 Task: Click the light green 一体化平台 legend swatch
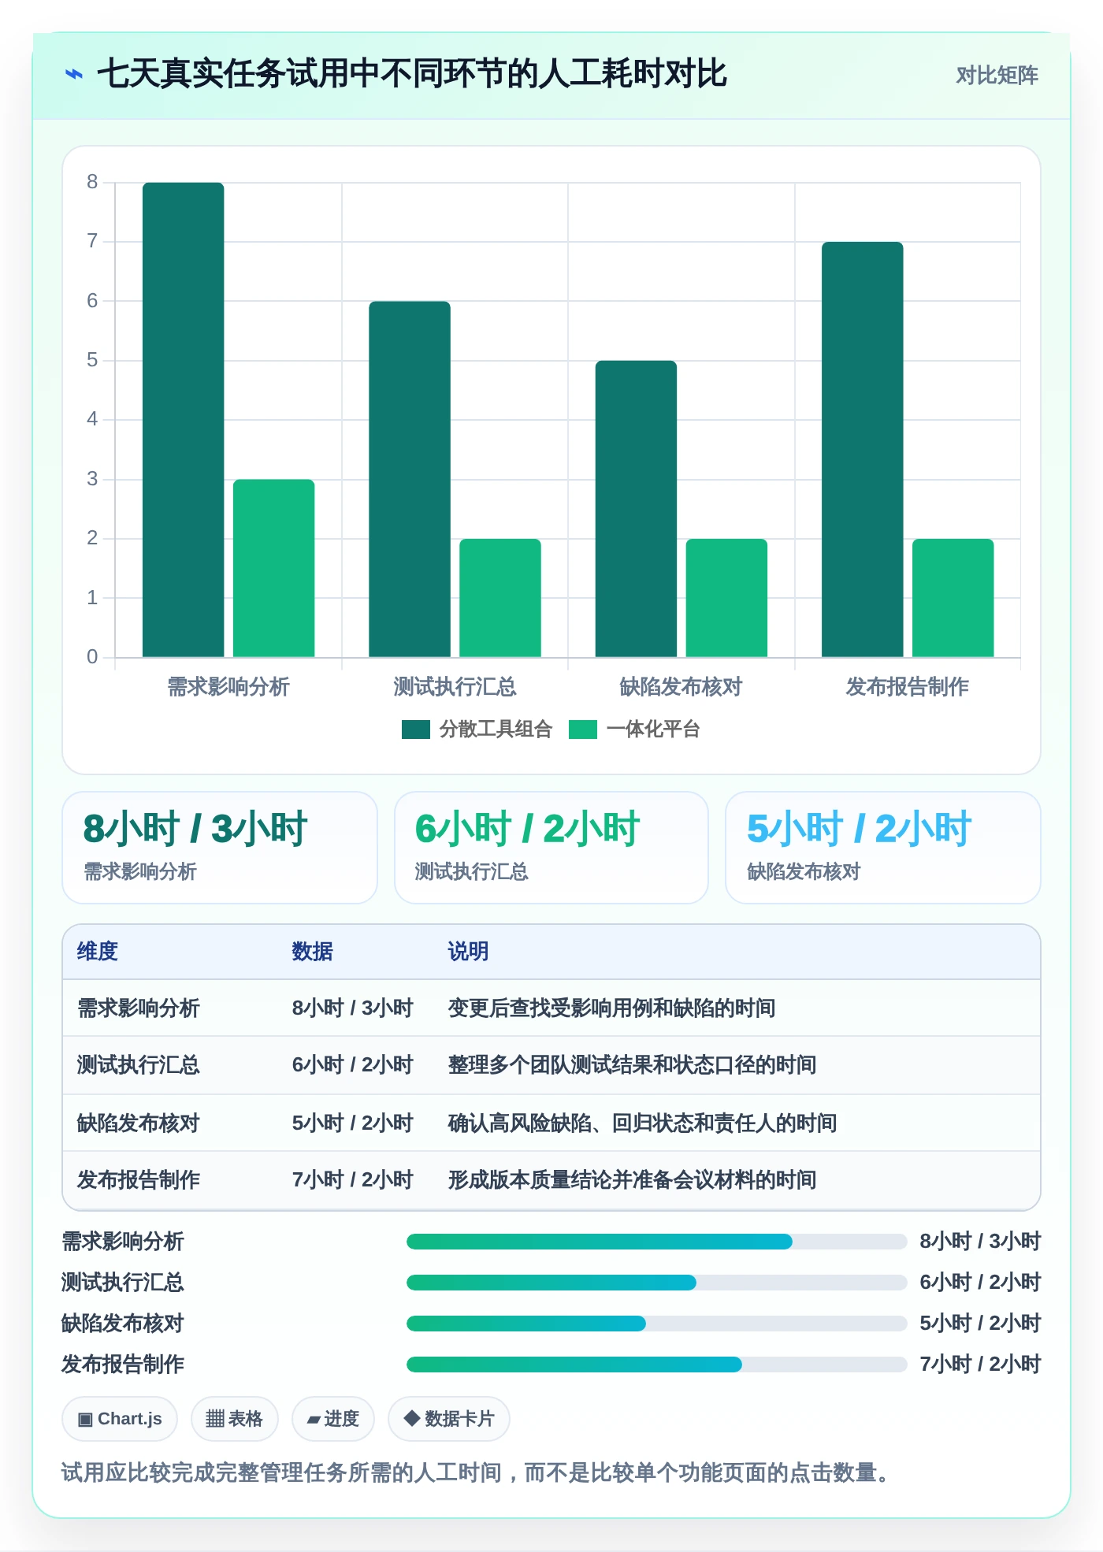tap(583, 730)
